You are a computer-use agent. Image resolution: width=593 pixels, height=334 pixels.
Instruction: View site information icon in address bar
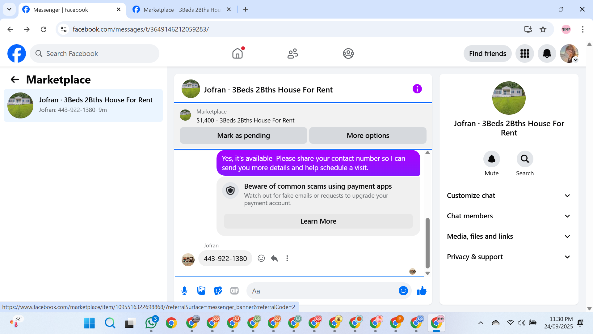click(x=64, y=29)
